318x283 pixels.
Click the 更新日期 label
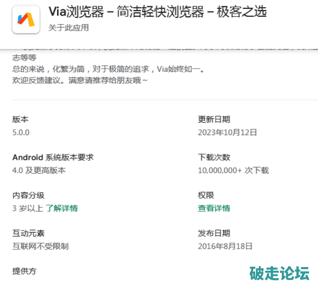point(214,119)
